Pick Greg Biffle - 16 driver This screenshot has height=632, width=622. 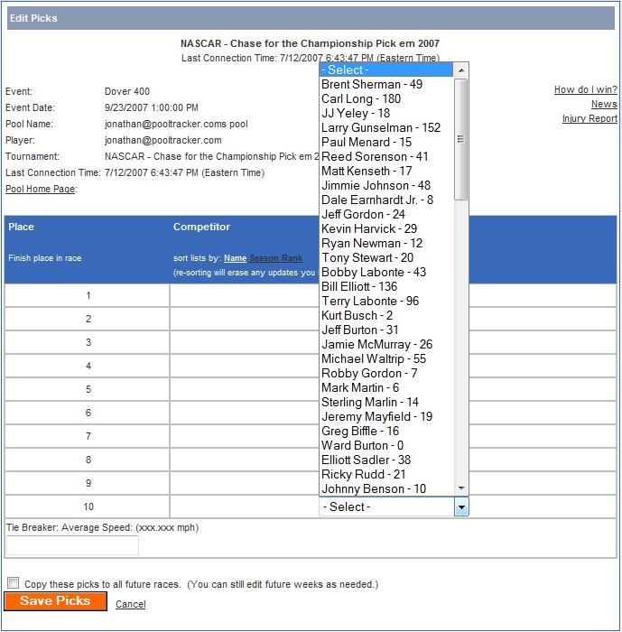[386, 432]
